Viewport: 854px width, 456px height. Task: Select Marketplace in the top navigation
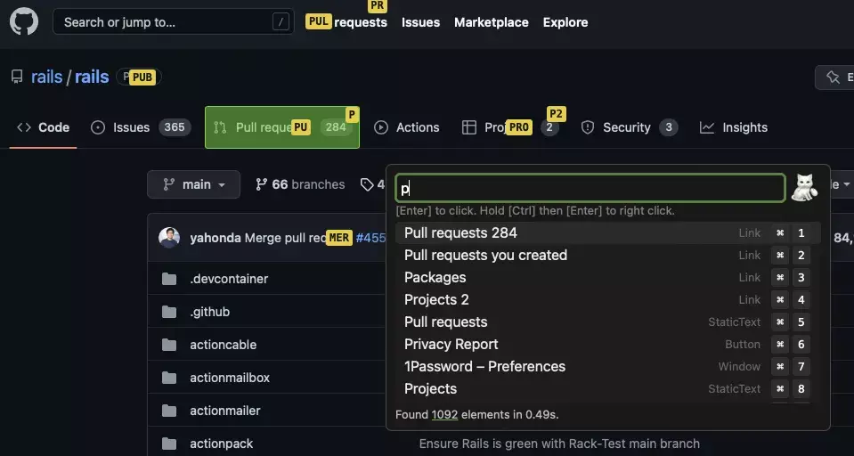[x=491, y=22]
